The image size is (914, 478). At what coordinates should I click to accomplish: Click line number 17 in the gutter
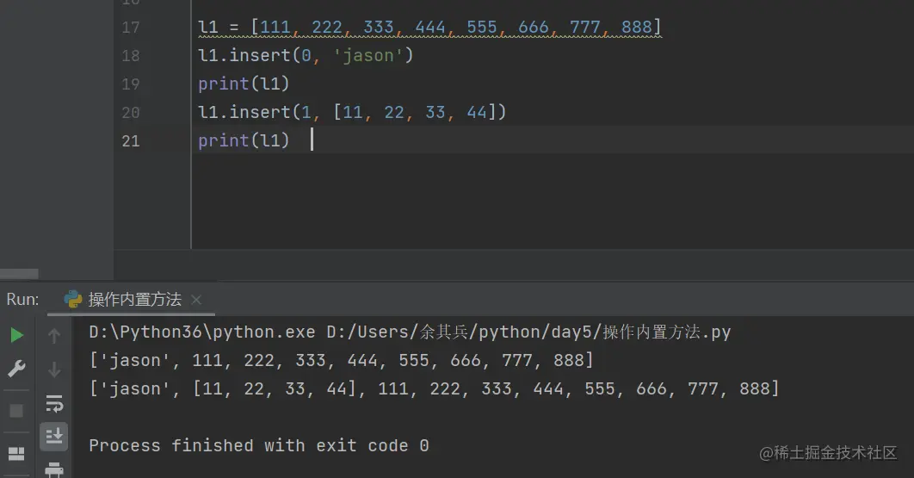tap(131, 28)
